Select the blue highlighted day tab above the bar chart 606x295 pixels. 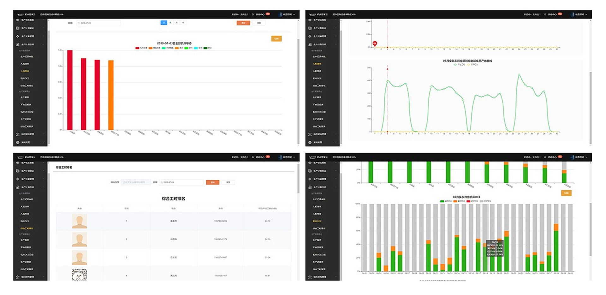click(164, 23)
